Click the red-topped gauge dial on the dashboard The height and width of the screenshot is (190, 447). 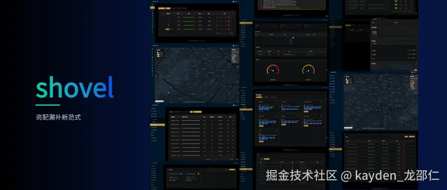coord(273,69)
